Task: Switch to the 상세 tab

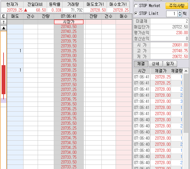Action: tap(156, 64)
